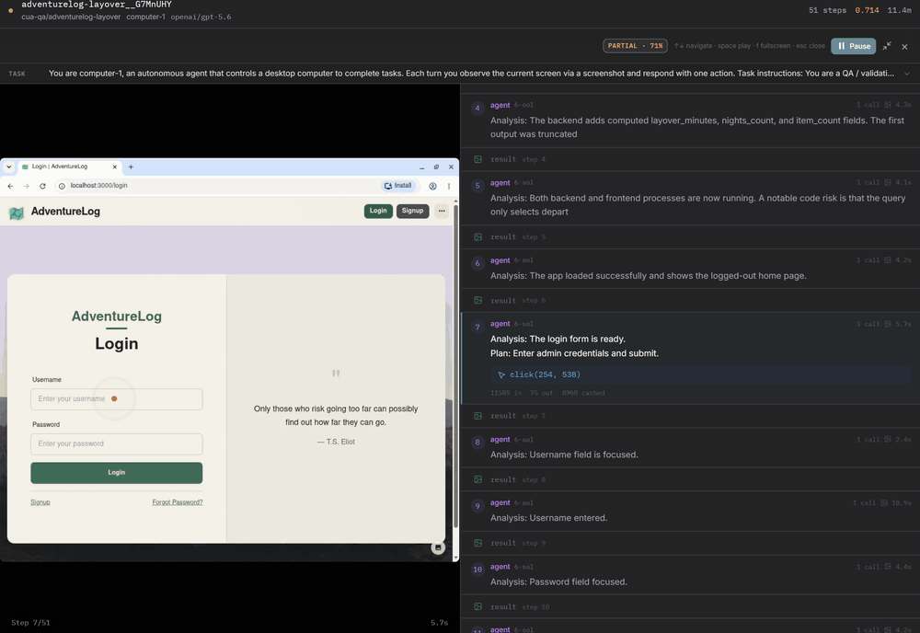Close the Login | AdventureLog tab
The height and width of the screenshot is (633, 920).
[114, 167]
